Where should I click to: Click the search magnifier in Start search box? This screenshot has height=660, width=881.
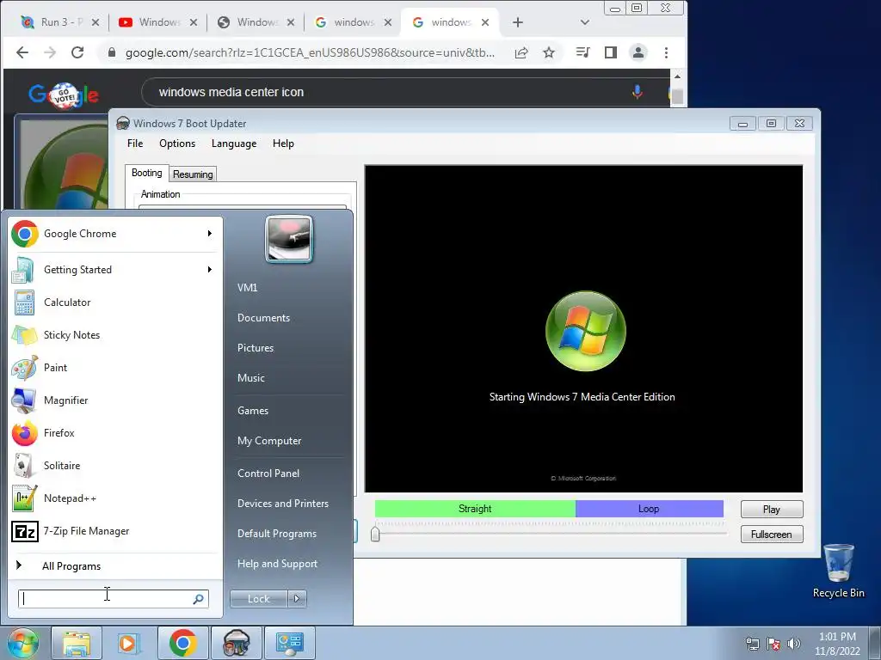[199, 599]
